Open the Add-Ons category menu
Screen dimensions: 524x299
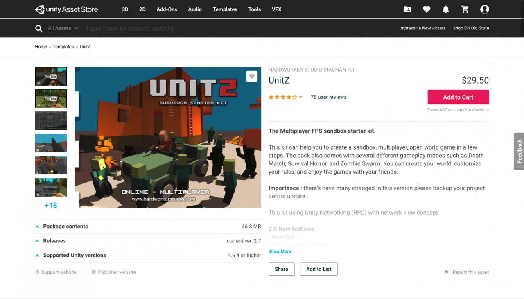(x=167, y=9)
